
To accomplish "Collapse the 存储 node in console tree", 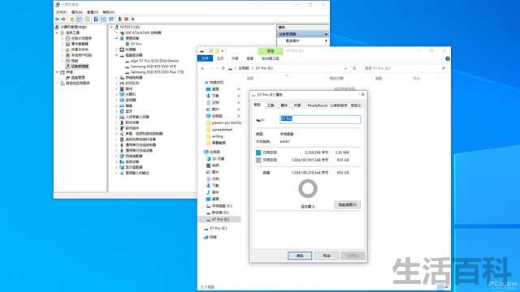I will point(57,72).
